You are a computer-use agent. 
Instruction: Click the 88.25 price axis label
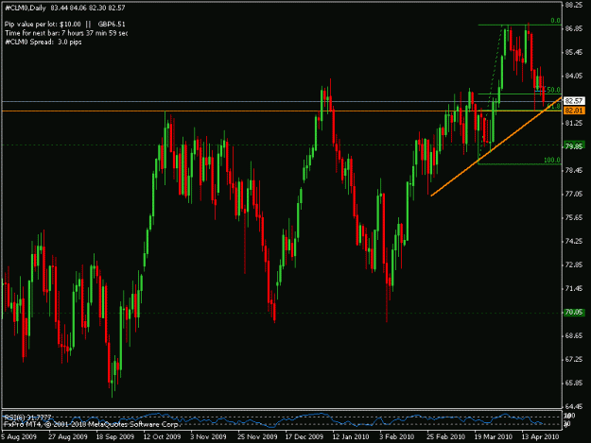(x=574, y=5)
